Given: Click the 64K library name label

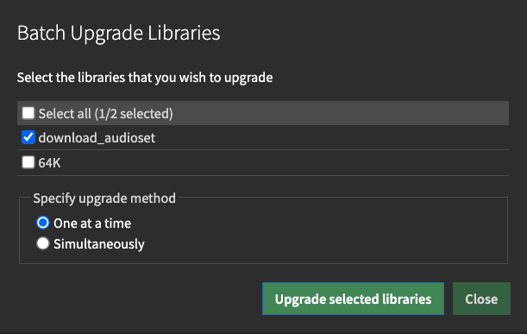Looking at the screenshot, I should (x=49, y=163).
